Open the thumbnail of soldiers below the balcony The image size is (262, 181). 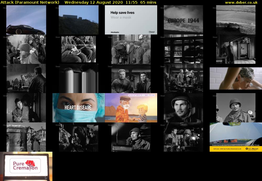(x=183, y=78)
